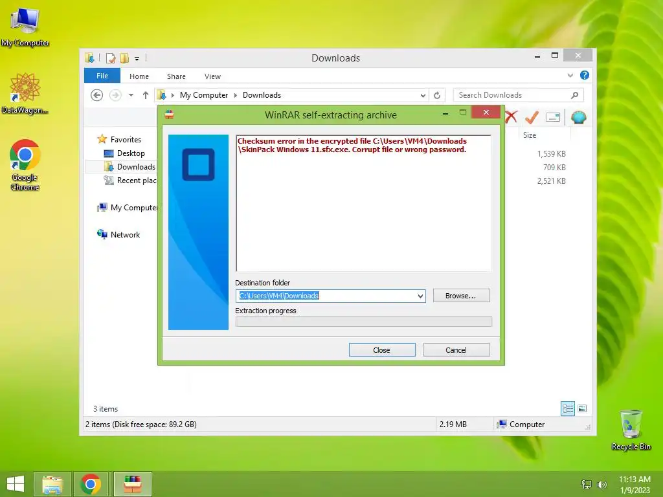Refresh the Downloads folder view

[x=437, y=95]
